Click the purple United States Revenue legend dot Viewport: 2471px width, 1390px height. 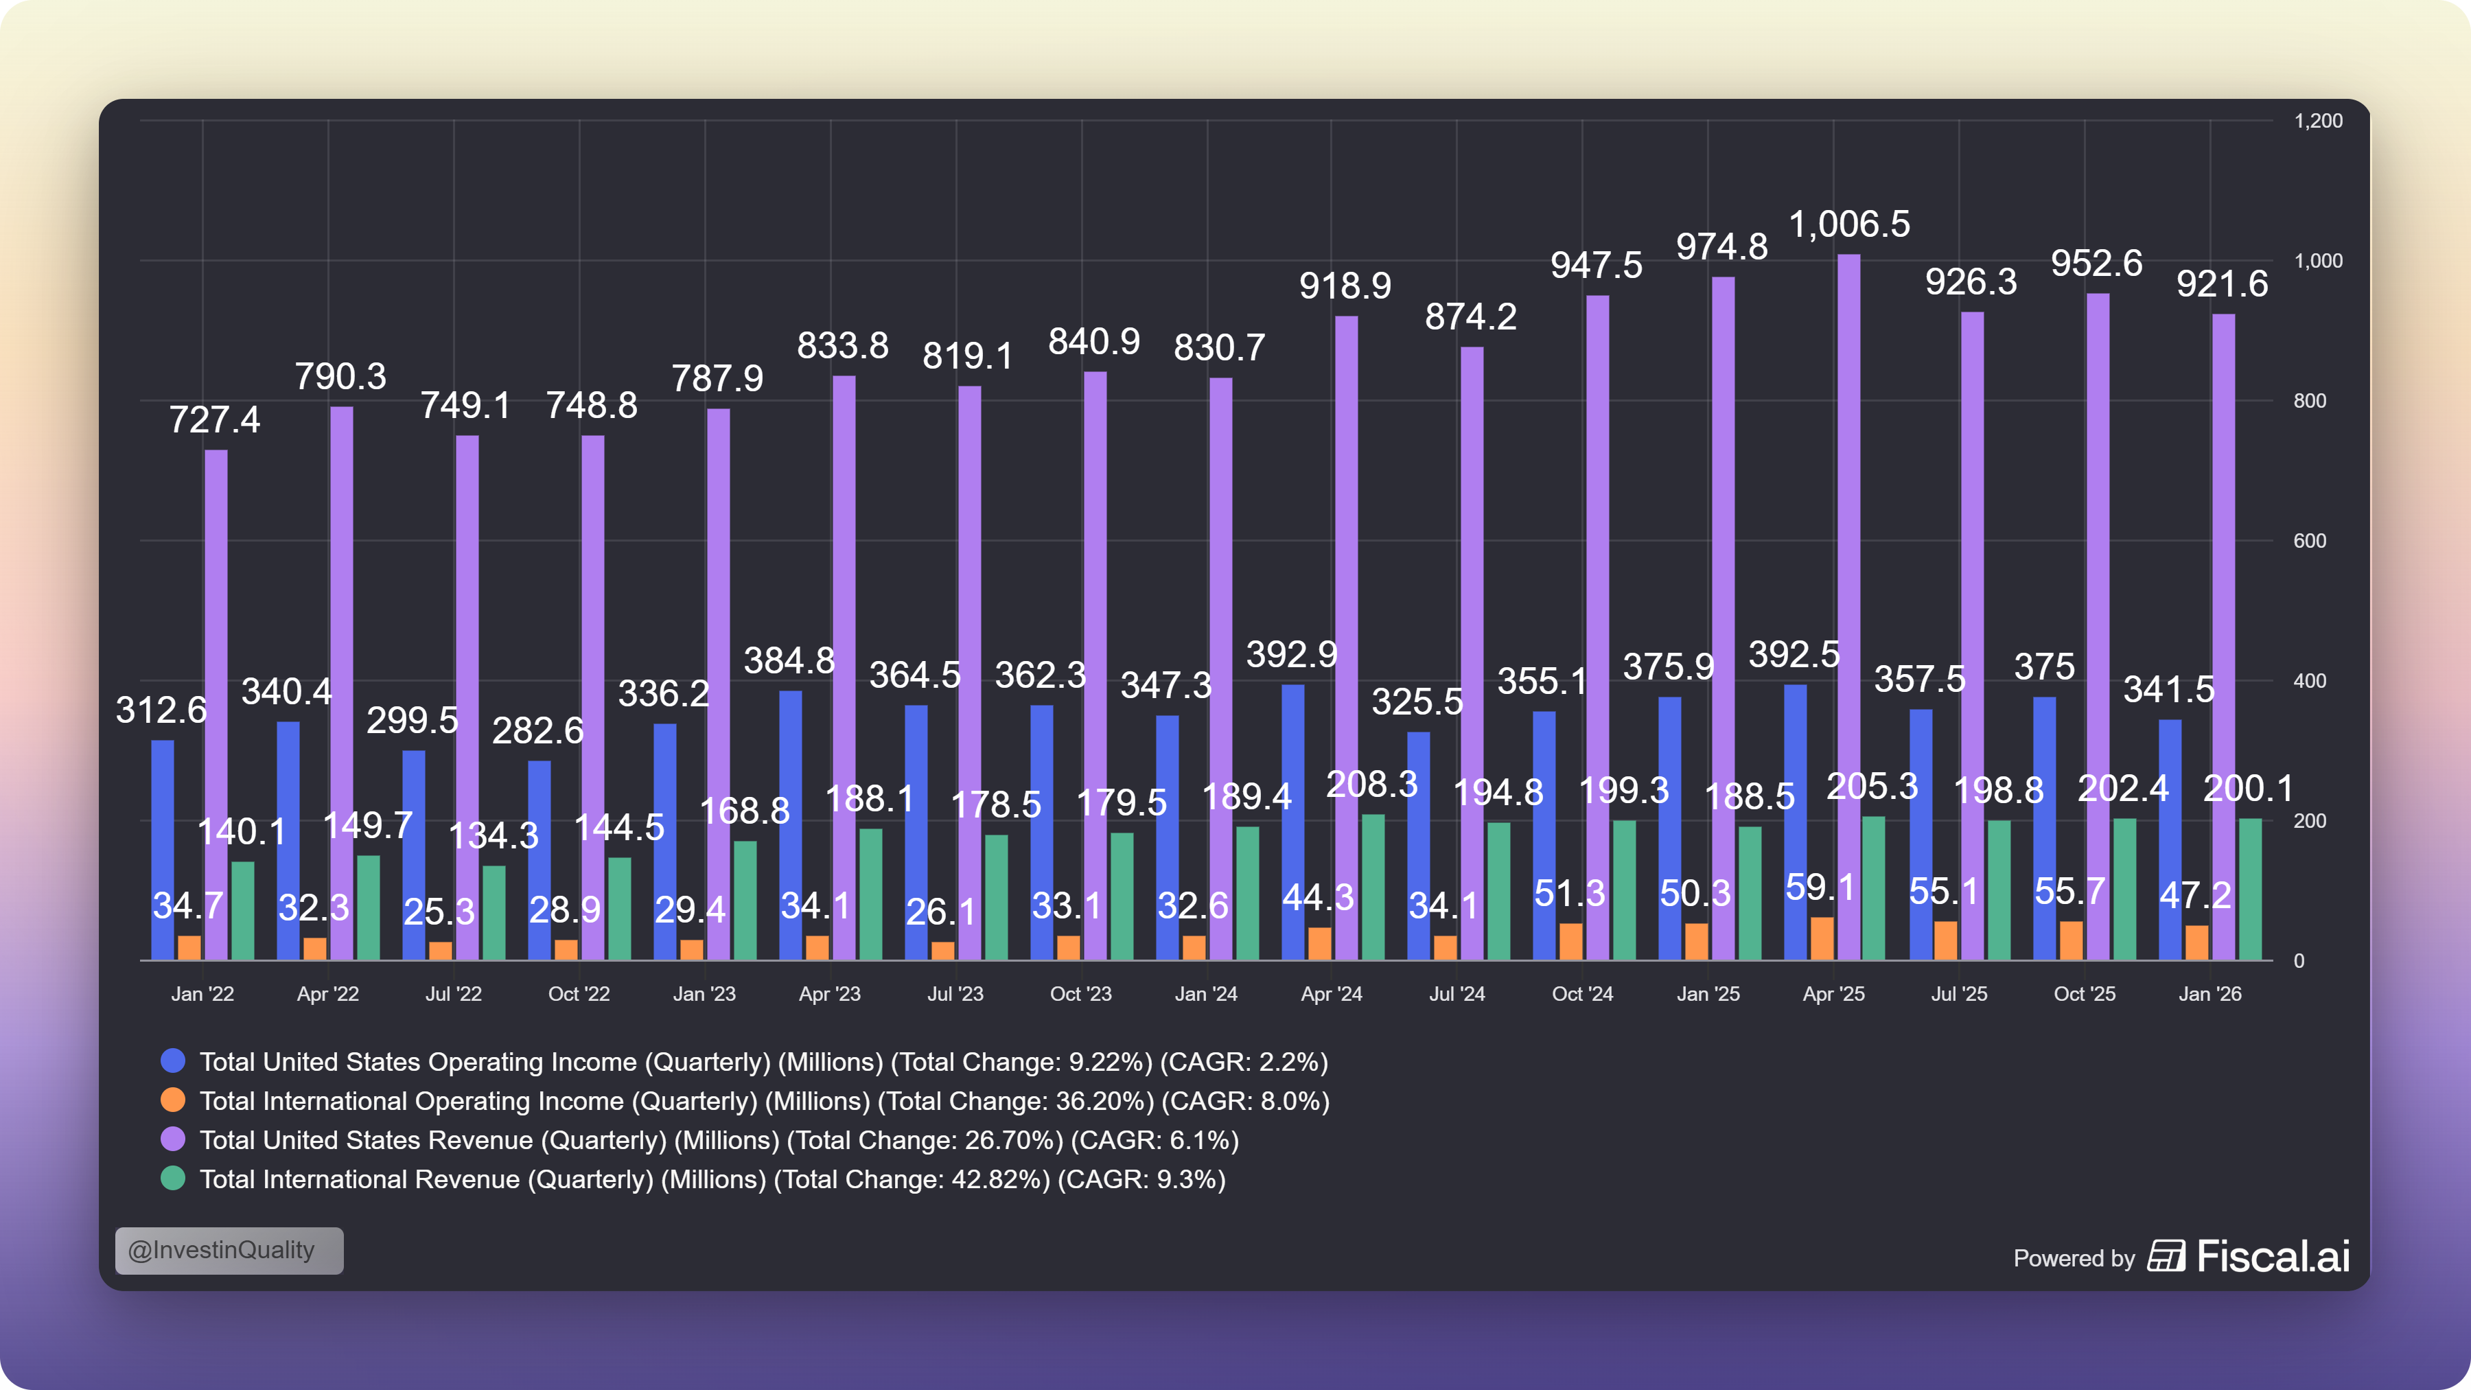pos(173,1139)
